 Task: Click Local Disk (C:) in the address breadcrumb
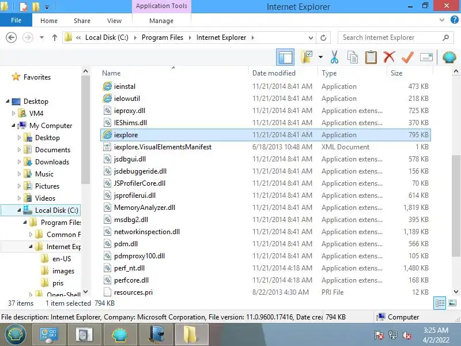[x=107, y=37]
